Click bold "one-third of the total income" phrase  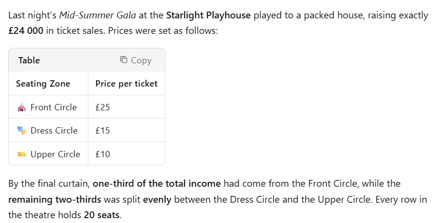(x=156, y=184)
